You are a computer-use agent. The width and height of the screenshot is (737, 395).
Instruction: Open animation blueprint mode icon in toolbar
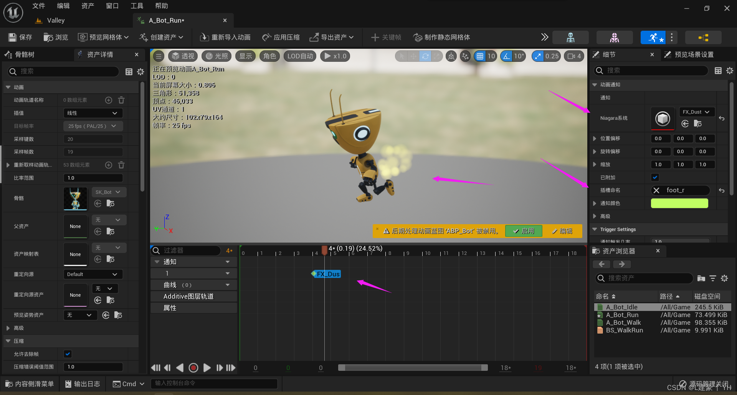point(703,37)
